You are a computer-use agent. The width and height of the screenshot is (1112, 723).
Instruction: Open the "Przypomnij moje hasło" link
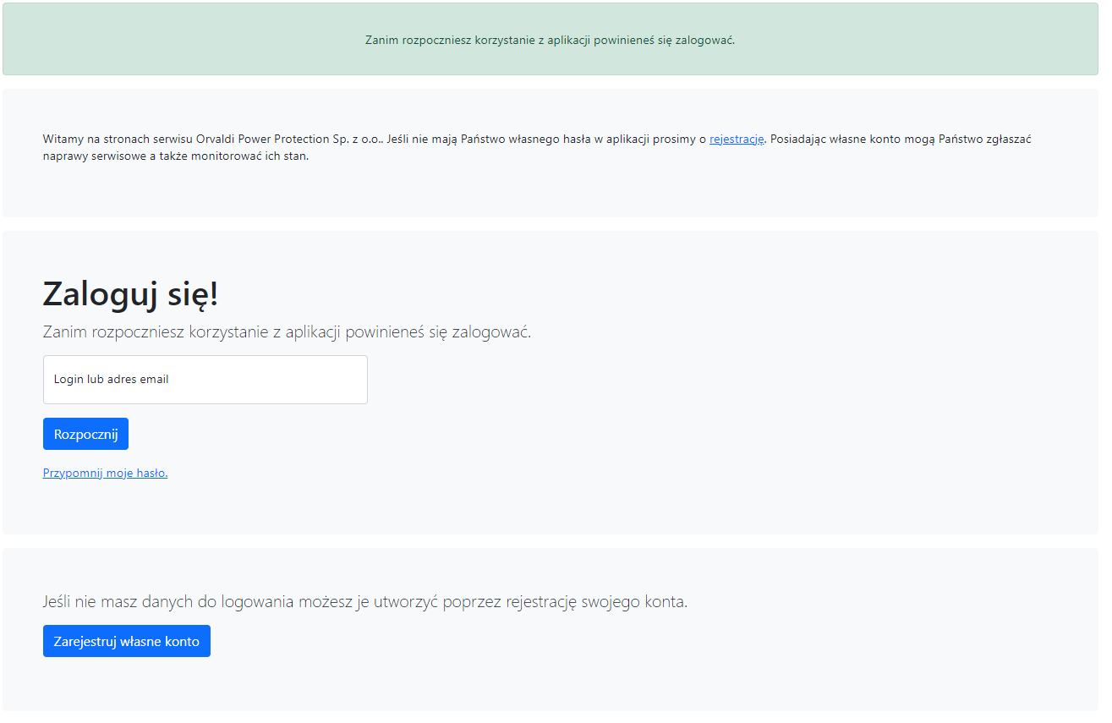point(106,474)
